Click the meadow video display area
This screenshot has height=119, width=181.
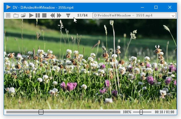point(90,64)
